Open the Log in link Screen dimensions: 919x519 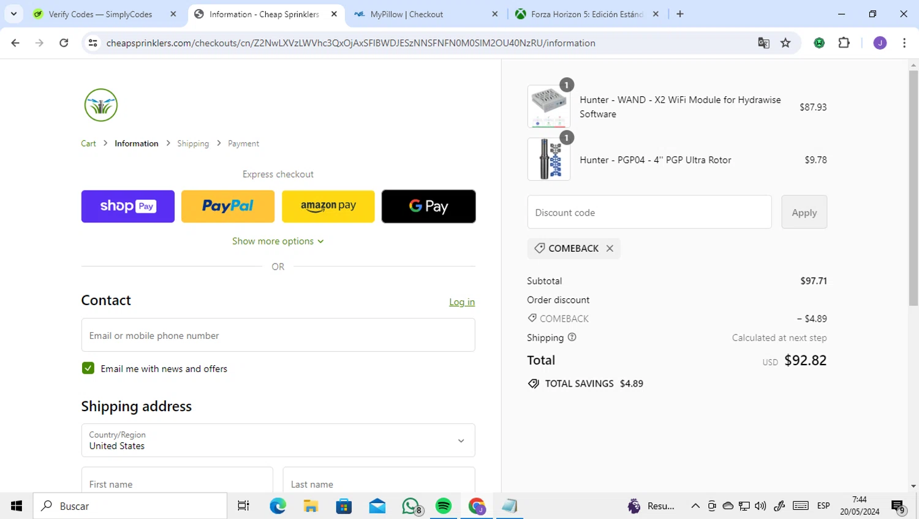coord(462,301)
